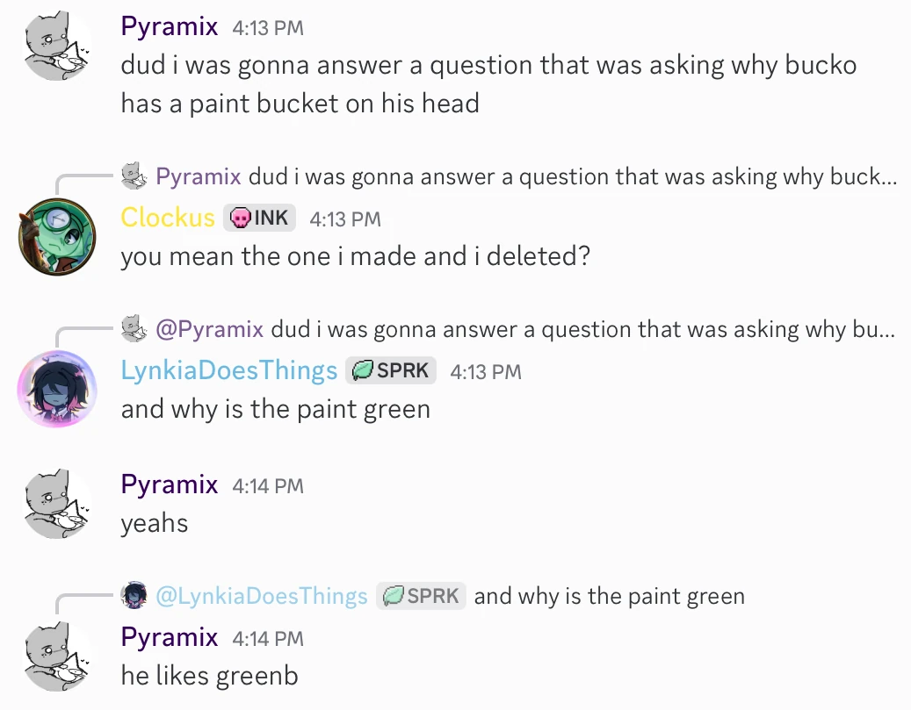Click Pyramix's avatar beside "he likes greenb"
This screenshot has width=911, height=710.
point(56,656)
